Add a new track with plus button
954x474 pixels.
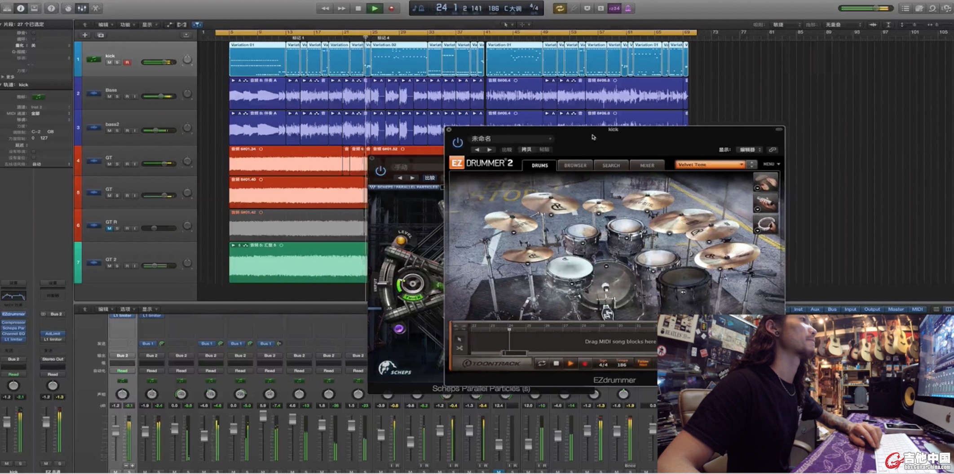(x=85, y=35)
